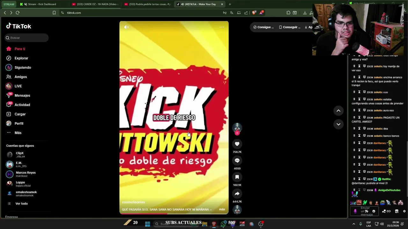Open Windows Start menu
This screenshot has width=408, height=229.
point(148,224)
